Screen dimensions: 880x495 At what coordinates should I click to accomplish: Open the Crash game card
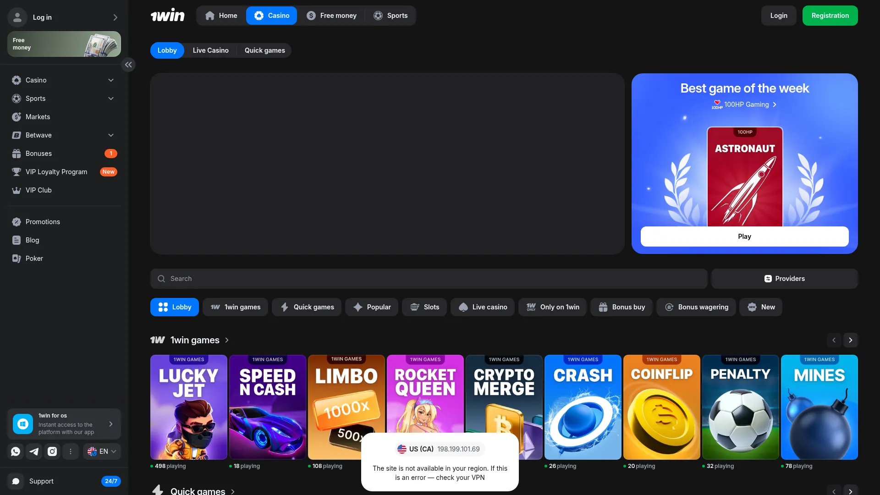(583, 407)
